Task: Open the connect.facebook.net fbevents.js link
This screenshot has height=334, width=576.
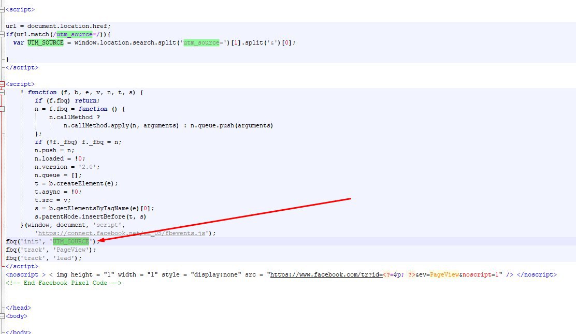Action: (122, 234)
